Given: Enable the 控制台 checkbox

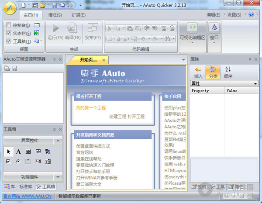Looking at the screenshot, I should pos(8,25).
